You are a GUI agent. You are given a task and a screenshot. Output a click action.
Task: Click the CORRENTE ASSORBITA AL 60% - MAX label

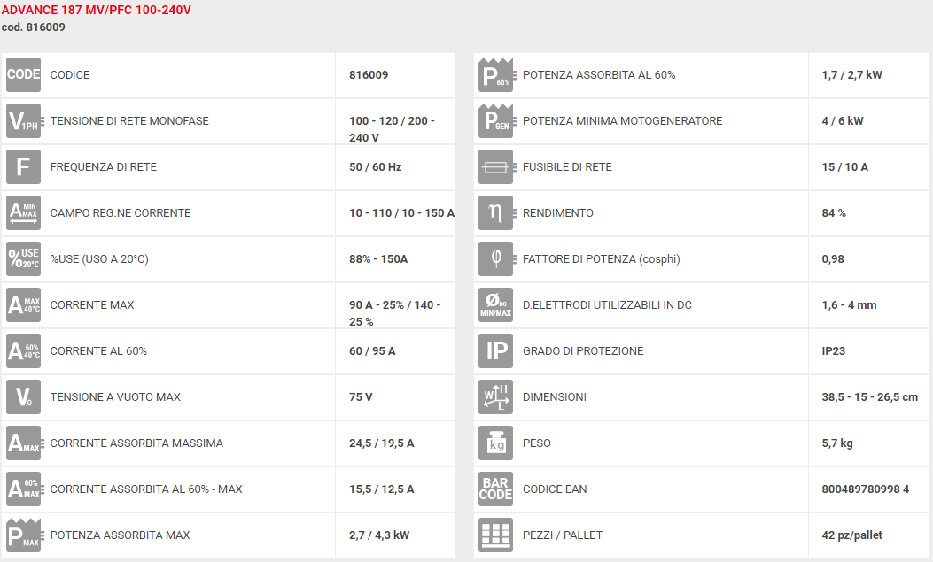[x=146, y=489]
